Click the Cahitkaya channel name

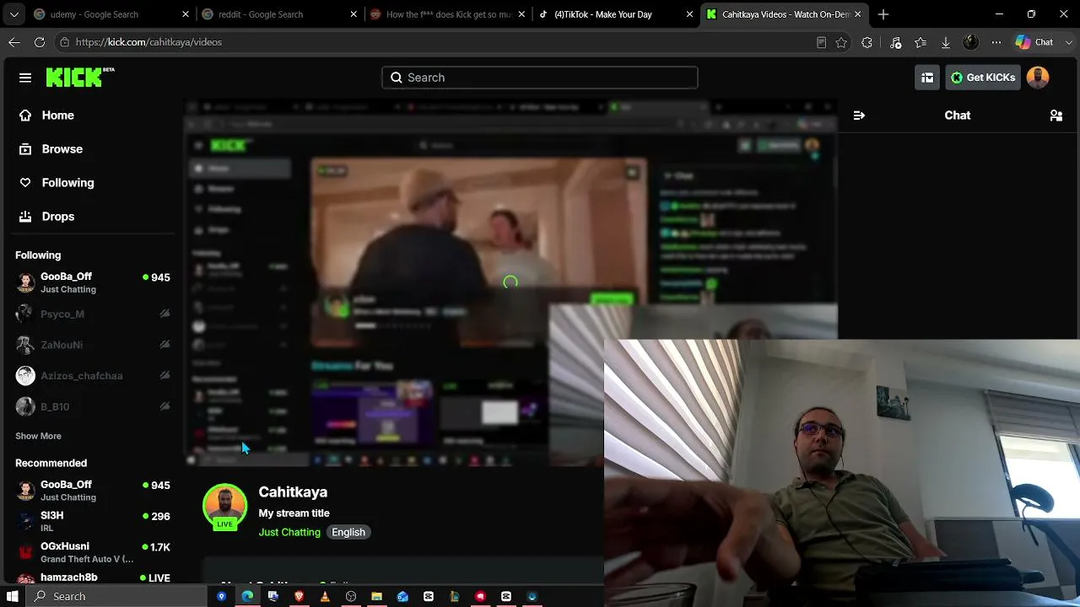tap(293, 492)
